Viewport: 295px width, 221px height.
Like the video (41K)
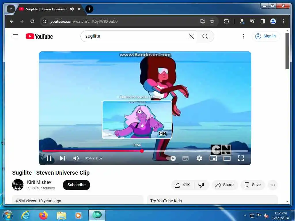pyautogui.click(x=182, y=185)
